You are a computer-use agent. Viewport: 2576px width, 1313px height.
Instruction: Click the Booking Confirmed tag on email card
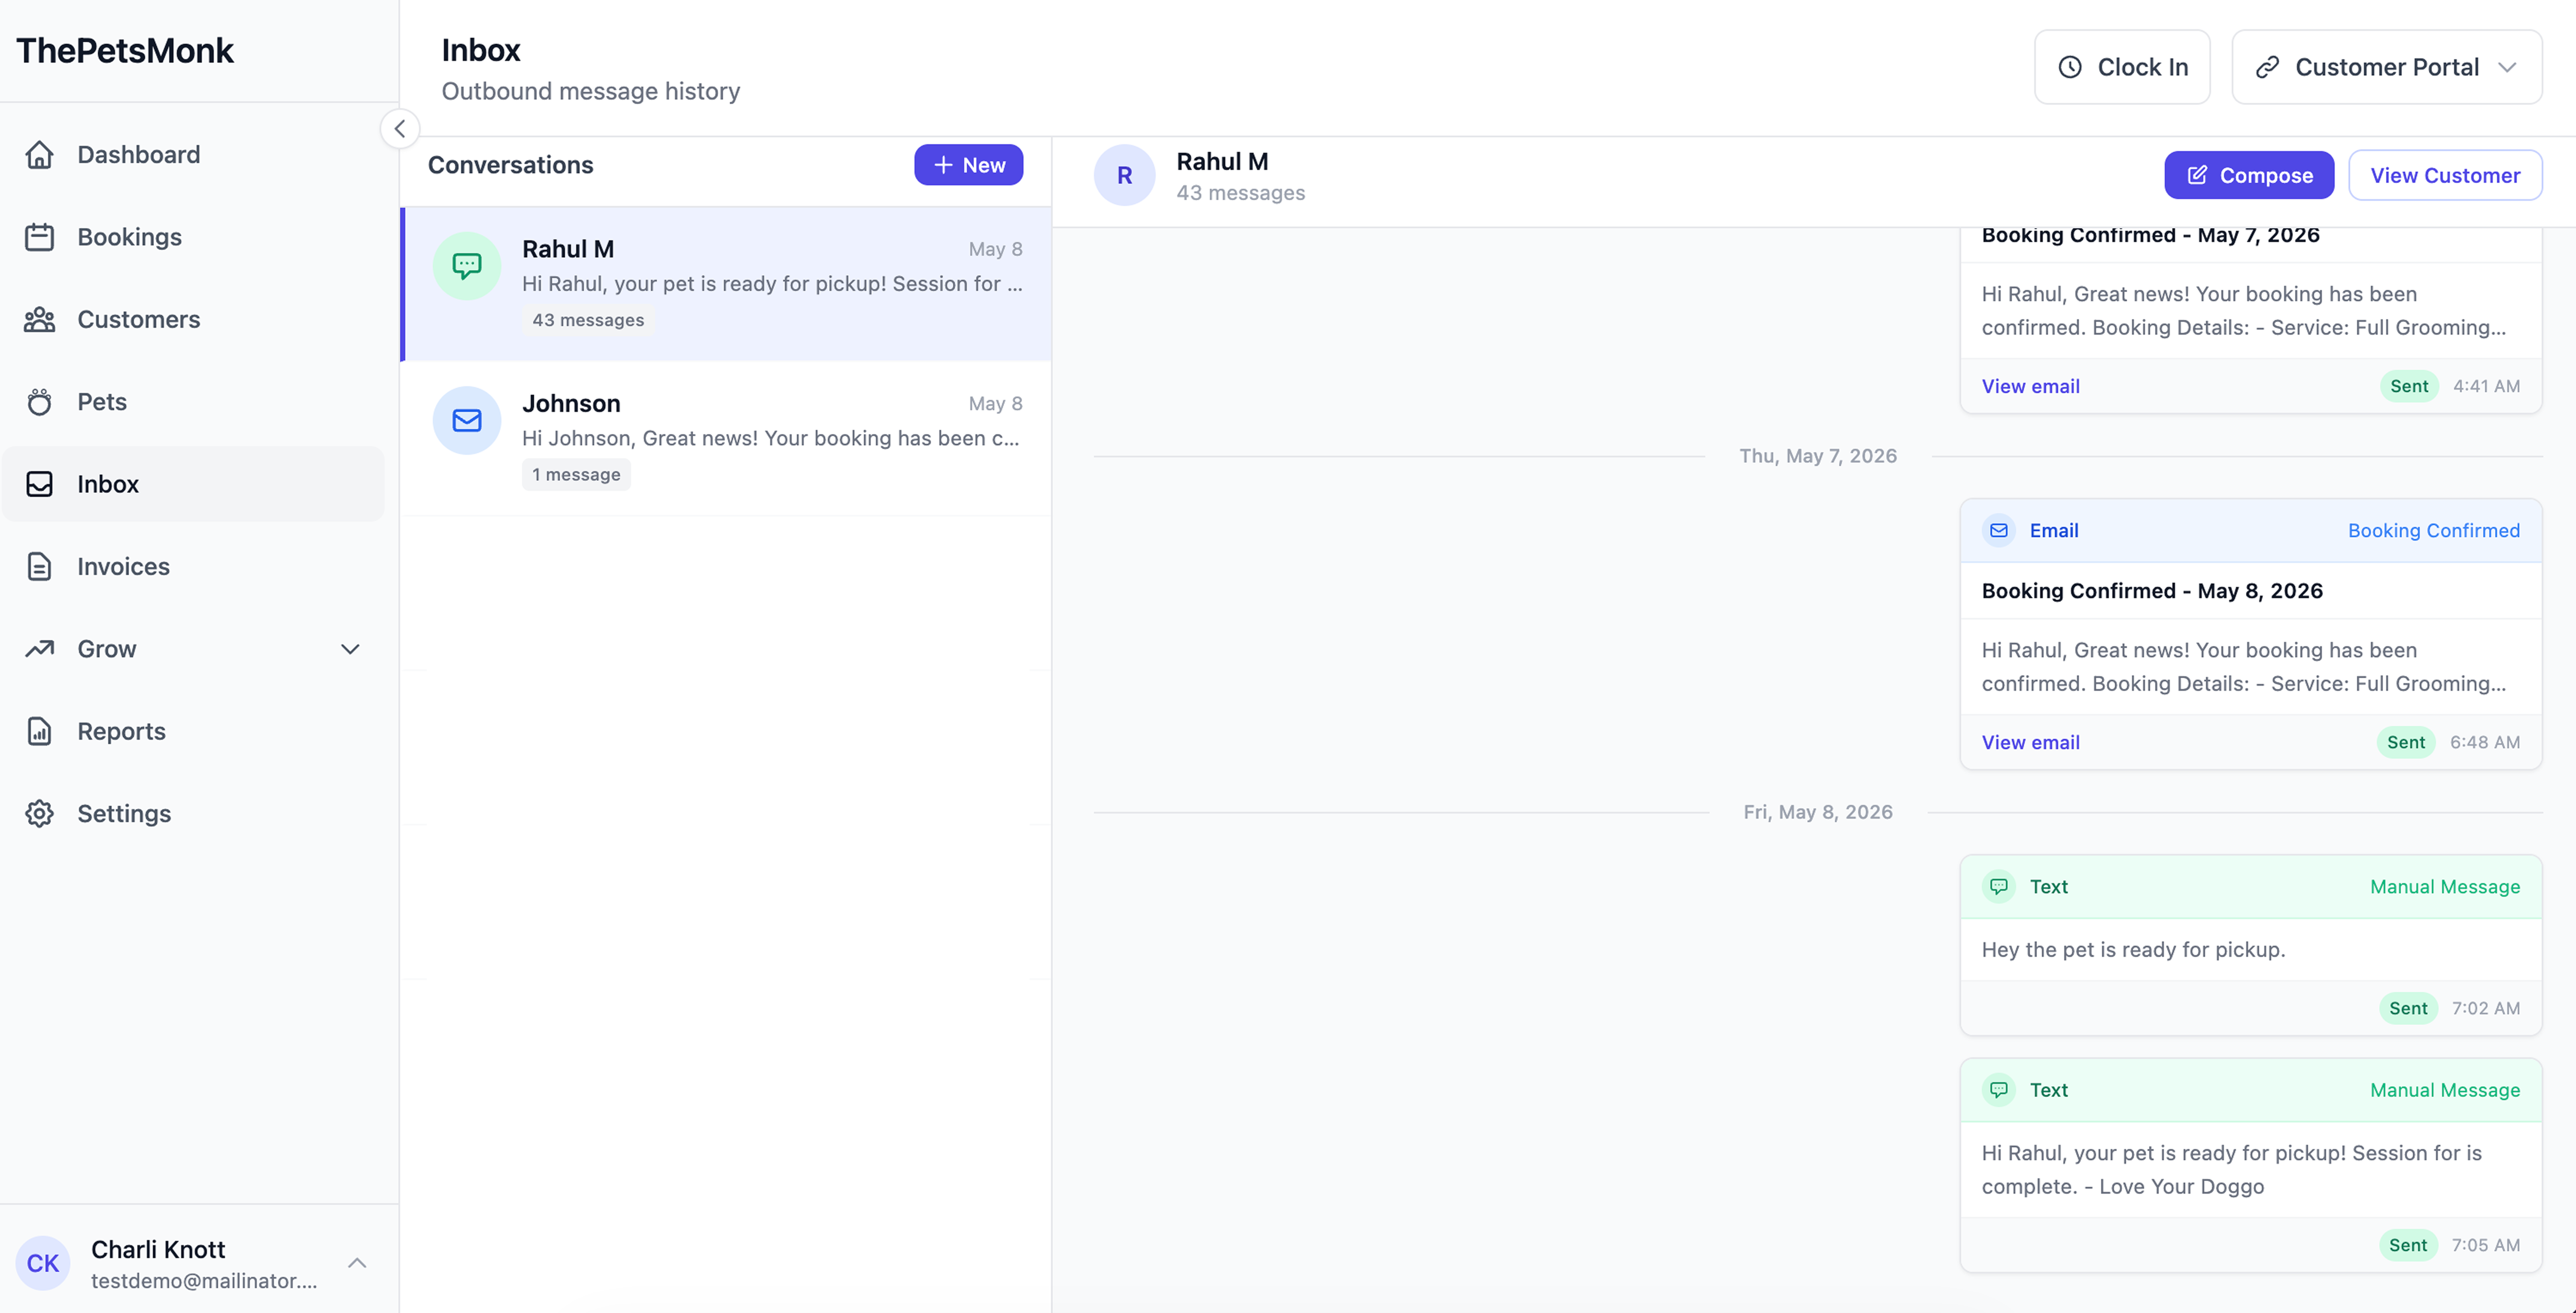pos(2434,531)
